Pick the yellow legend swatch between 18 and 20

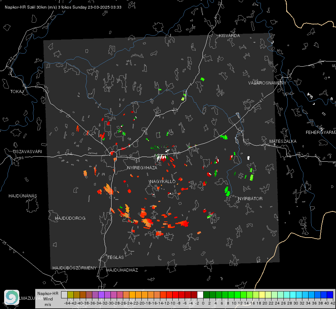pos(262,295)
